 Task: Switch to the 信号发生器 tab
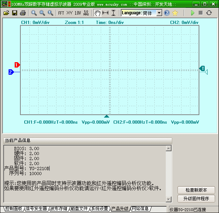[x=36, y=209]
